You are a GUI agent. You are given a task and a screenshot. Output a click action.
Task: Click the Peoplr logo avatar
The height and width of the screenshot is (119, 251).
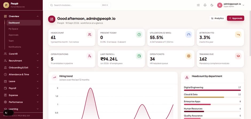point(6,5)
